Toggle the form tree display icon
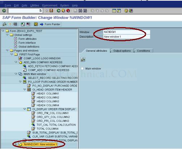 [x=23, y=24]
